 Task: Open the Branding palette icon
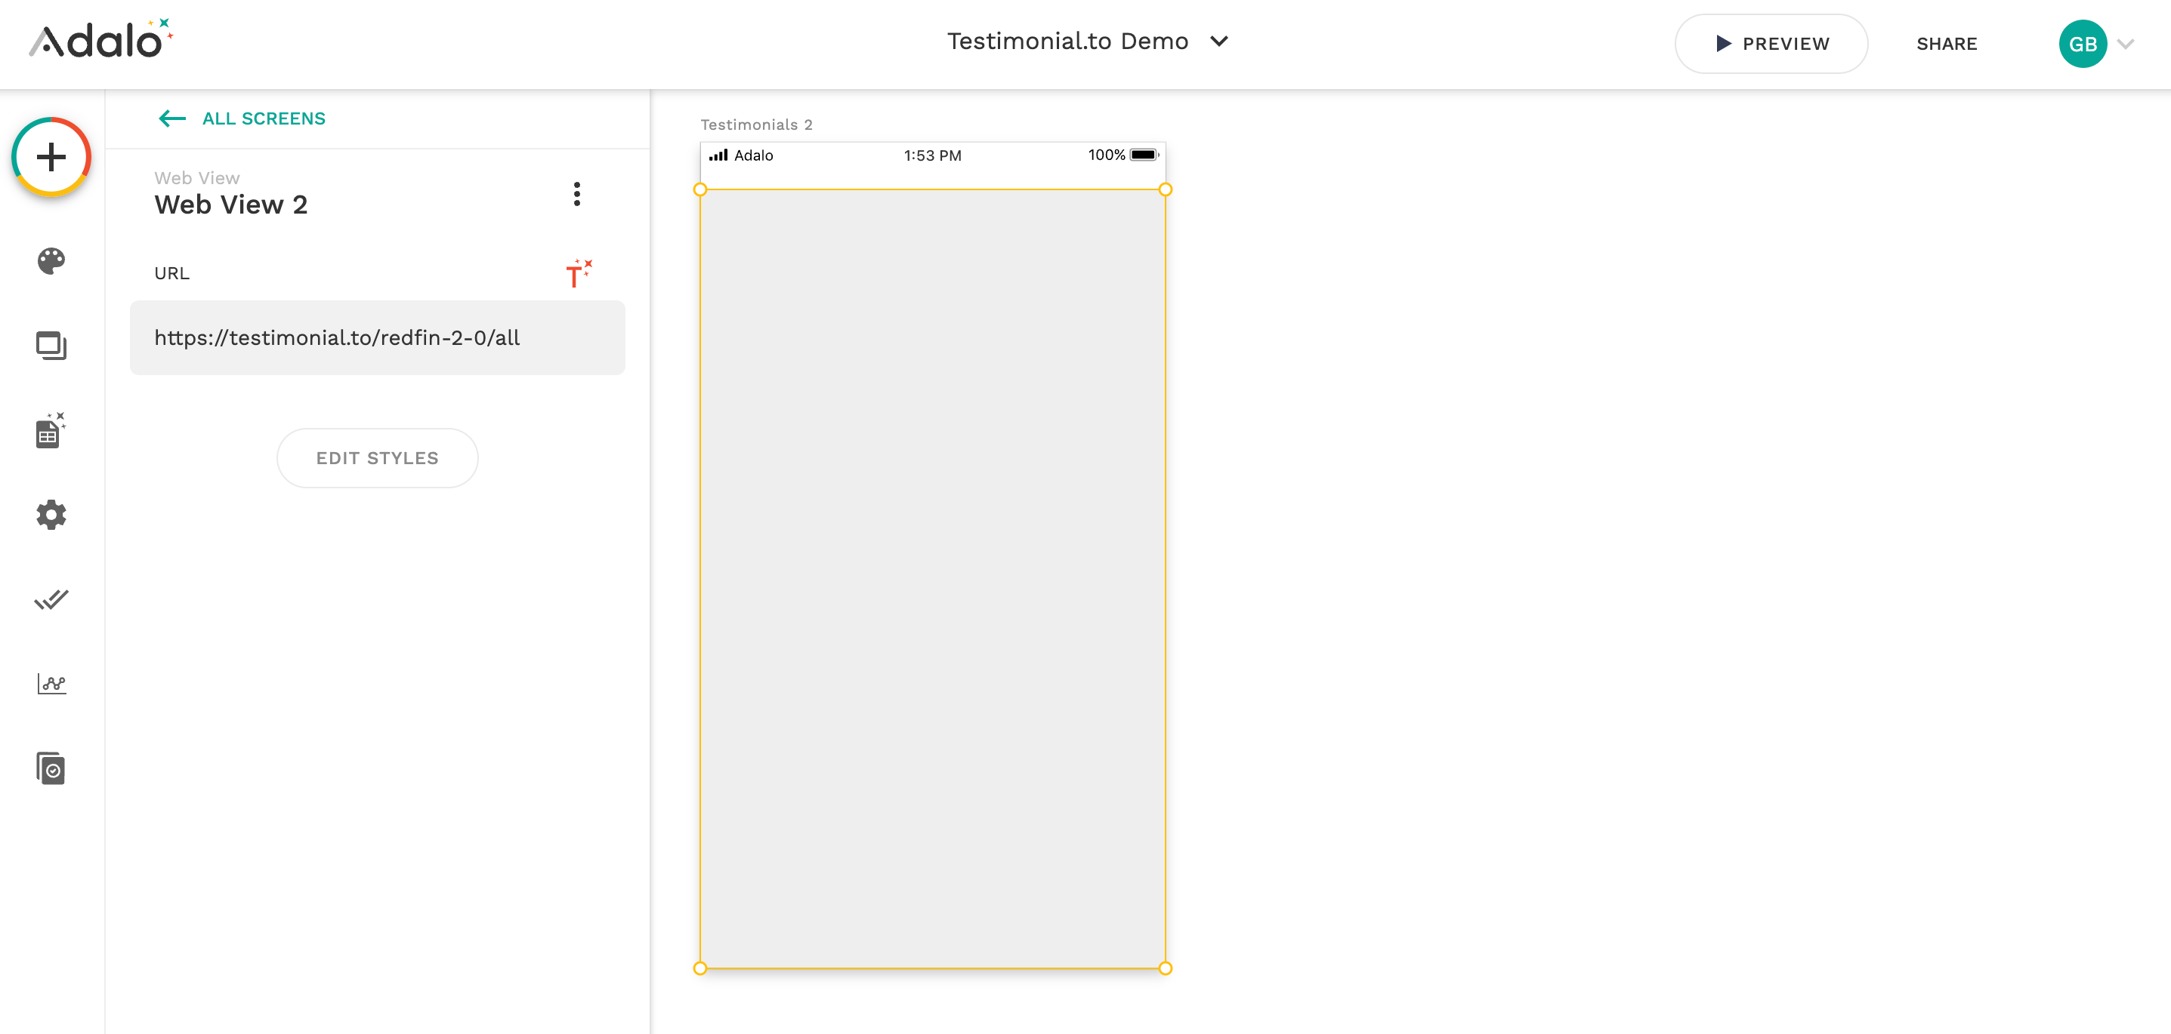[x=51, y=261]
